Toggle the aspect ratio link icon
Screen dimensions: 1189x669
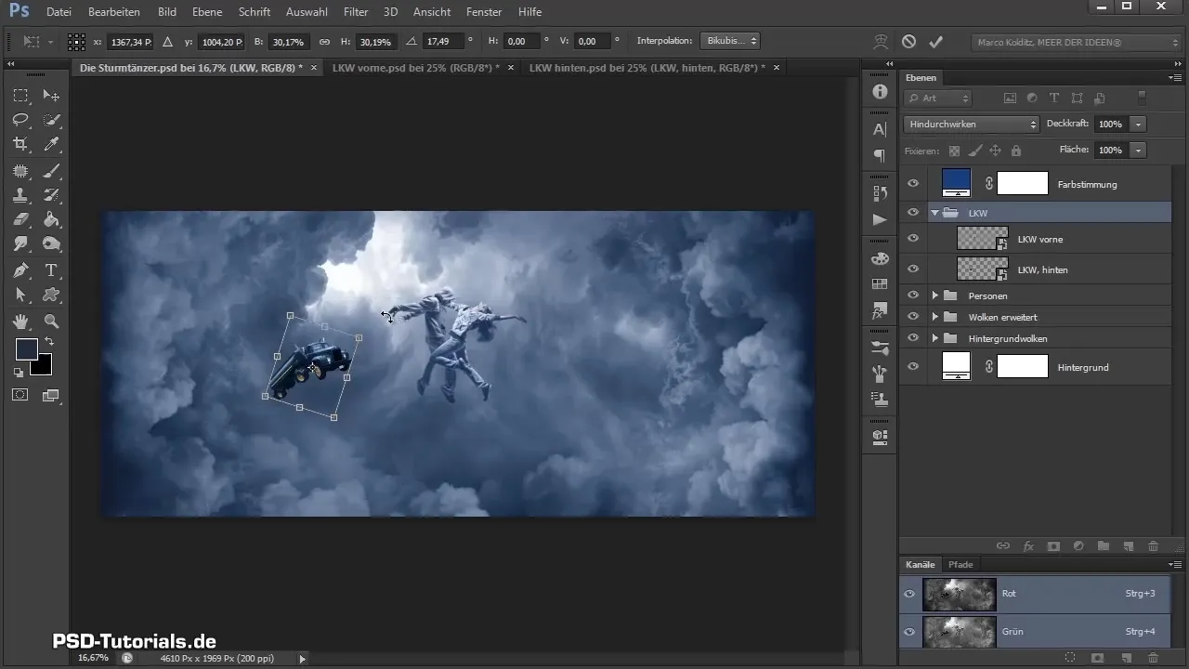click(x=324, y=42)
